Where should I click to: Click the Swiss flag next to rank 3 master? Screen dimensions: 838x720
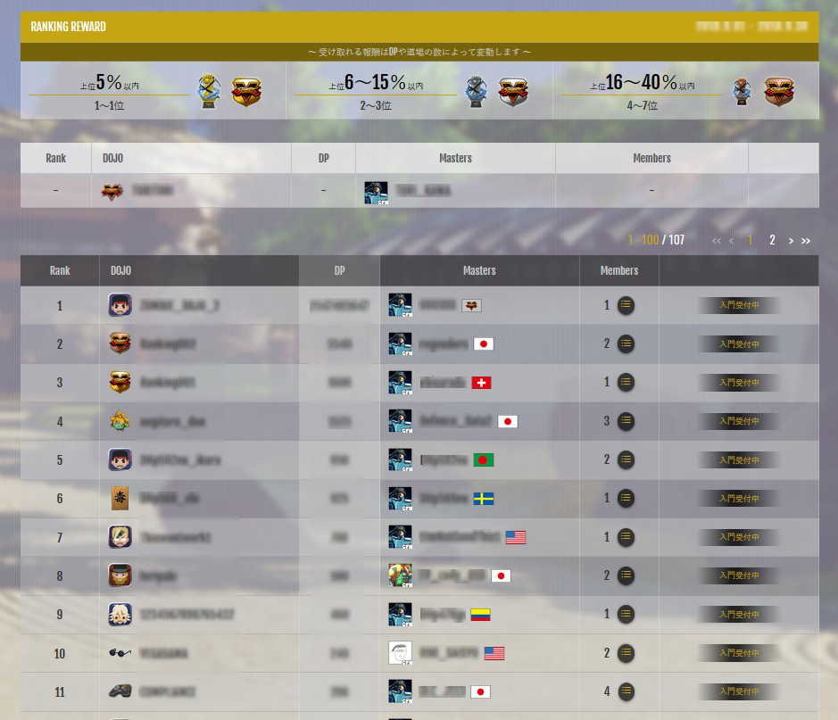click(481, 383)
